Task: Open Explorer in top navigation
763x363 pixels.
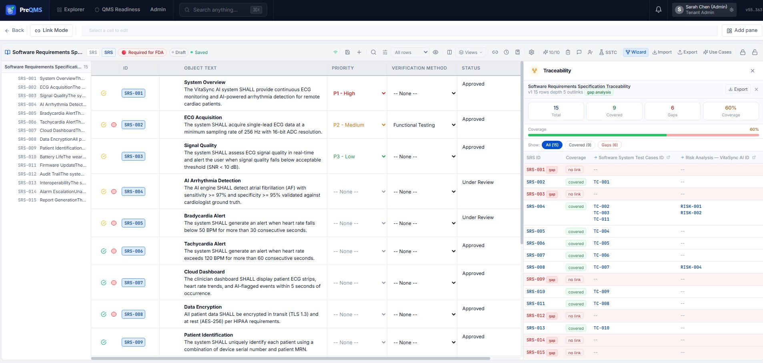Action: pyautogui.click(x=70, y=10)
